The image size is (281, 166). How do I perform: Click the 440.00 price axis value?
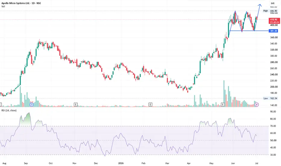[274, 13]
